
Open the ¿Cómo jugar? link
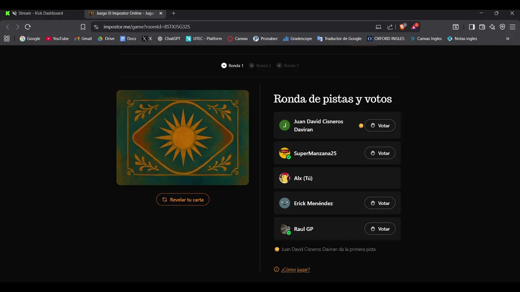point(295,269)
